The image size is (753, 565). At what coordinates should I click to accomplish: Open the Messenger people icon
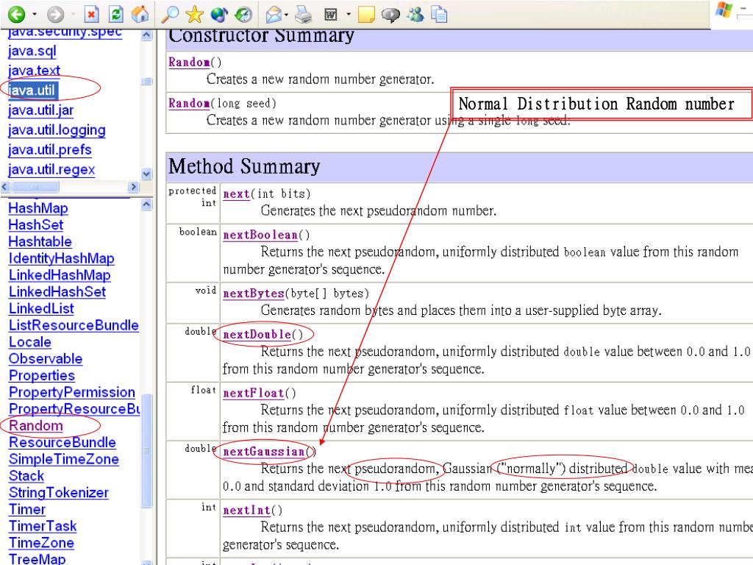point(415,15)
